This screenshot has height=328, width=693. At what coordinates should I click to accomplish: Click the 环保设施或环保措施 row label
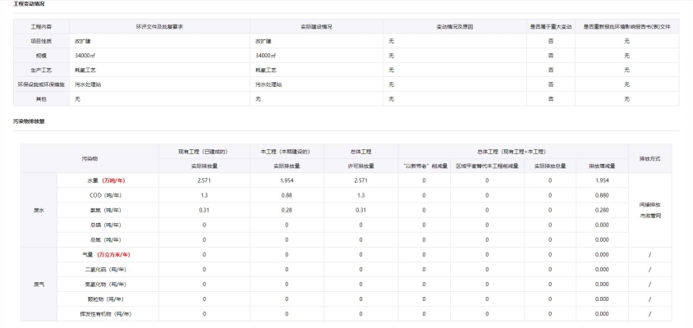[41, 84]
